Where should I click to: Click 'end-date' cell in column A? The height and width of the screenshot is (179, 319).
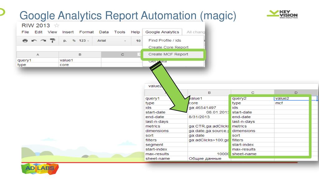(166, 117)
